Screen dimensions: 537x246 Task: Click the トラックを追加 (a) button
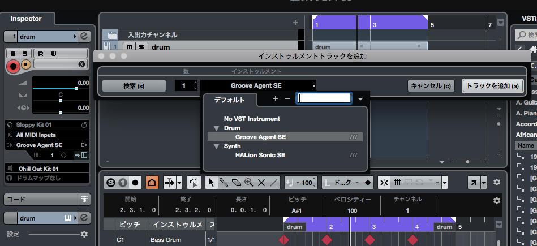[493, 86]
